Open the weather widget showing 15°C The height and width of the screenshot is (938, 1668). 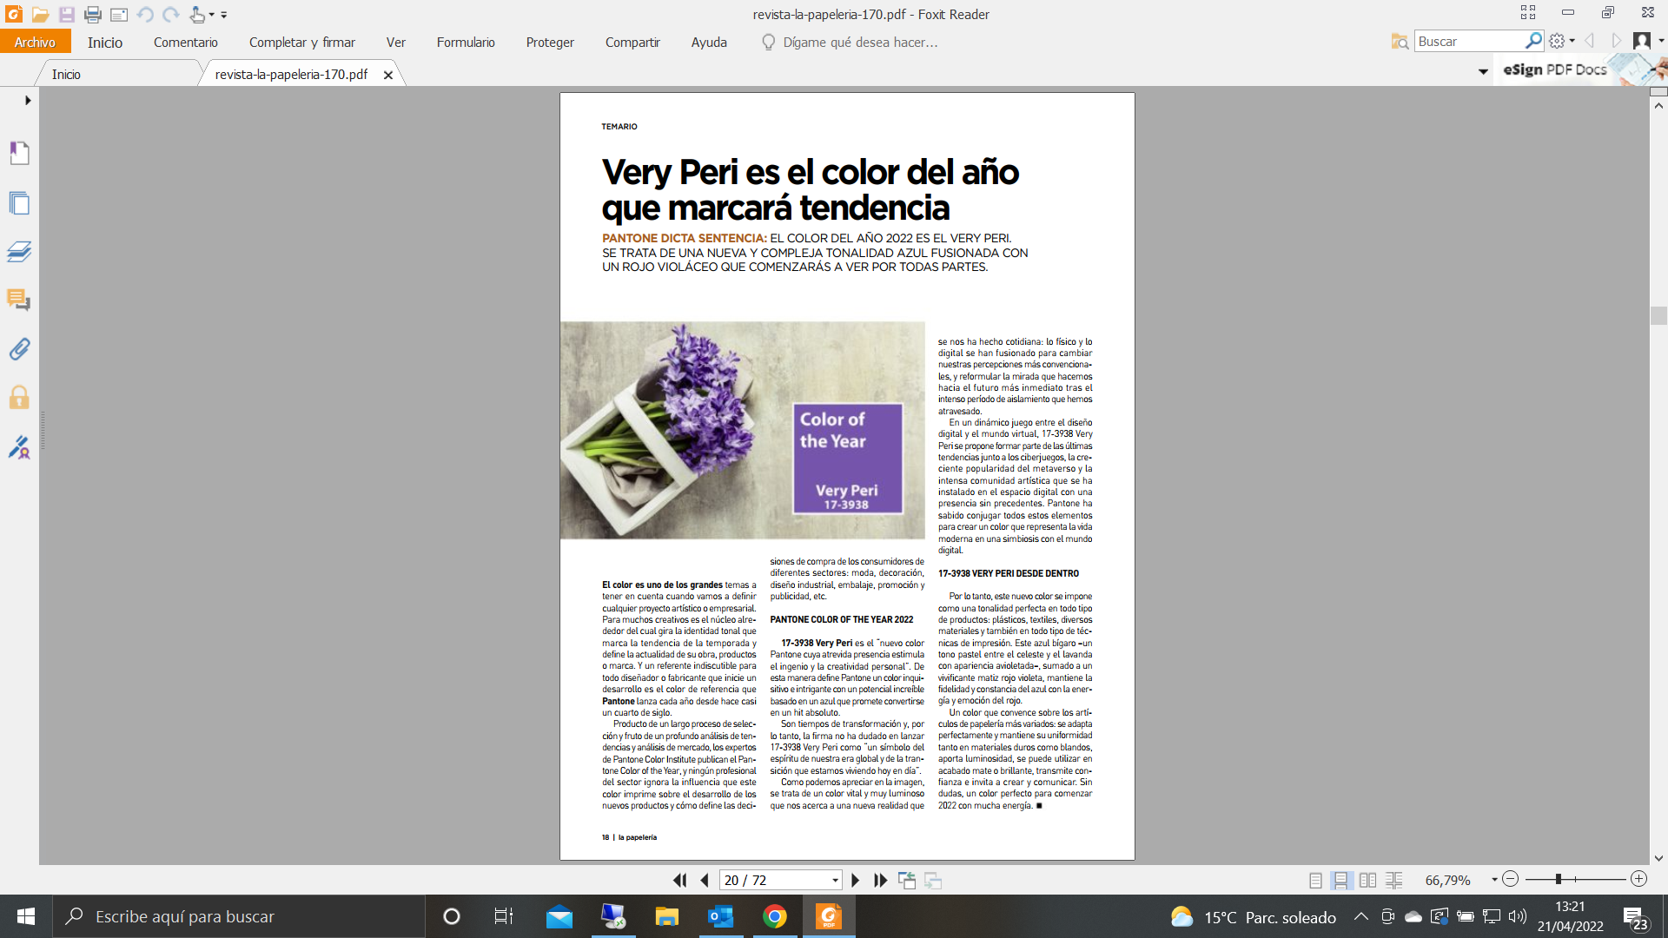[x=1254, y=917]
